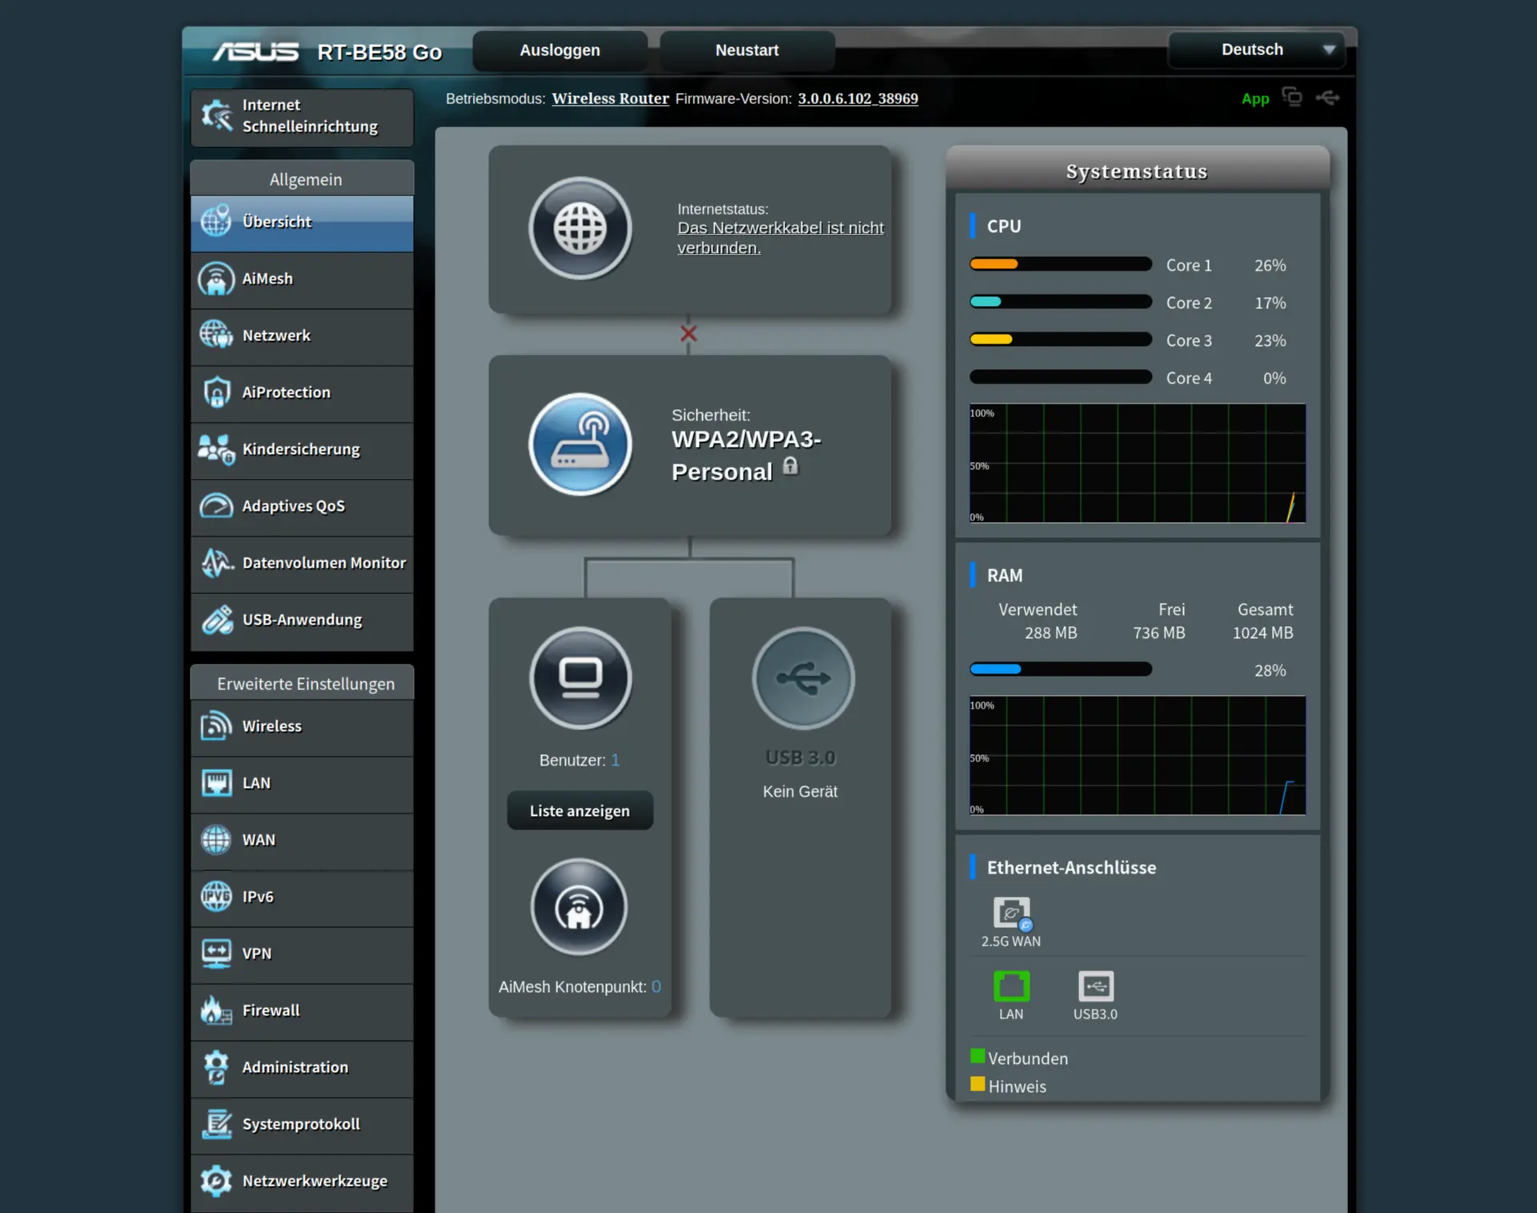
Task: Click the USB 3.0 device icon
Action: (x=803, y=677)
